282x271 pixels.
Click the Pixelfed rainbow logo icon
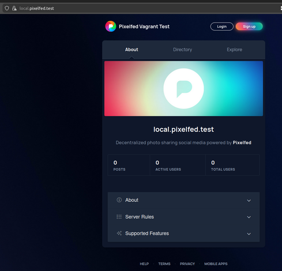pos(111,27)
